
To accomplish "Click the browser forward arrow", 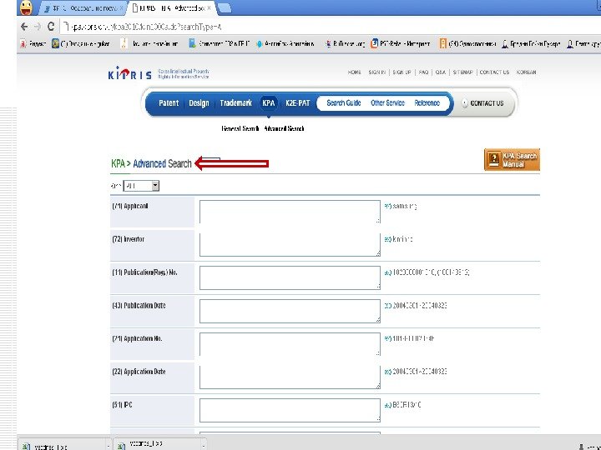I will click(x=38, y=27).
